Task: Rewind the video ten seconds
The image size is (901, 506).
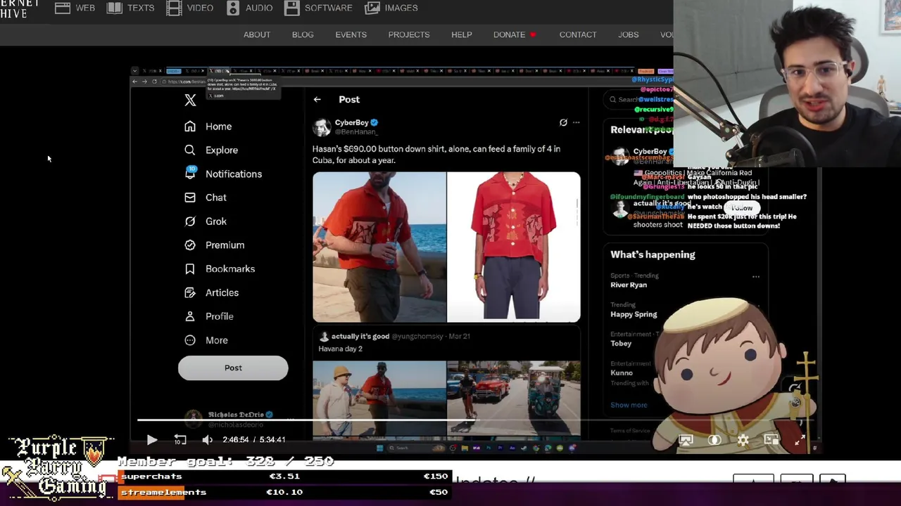Action: (x=180, y=440)
